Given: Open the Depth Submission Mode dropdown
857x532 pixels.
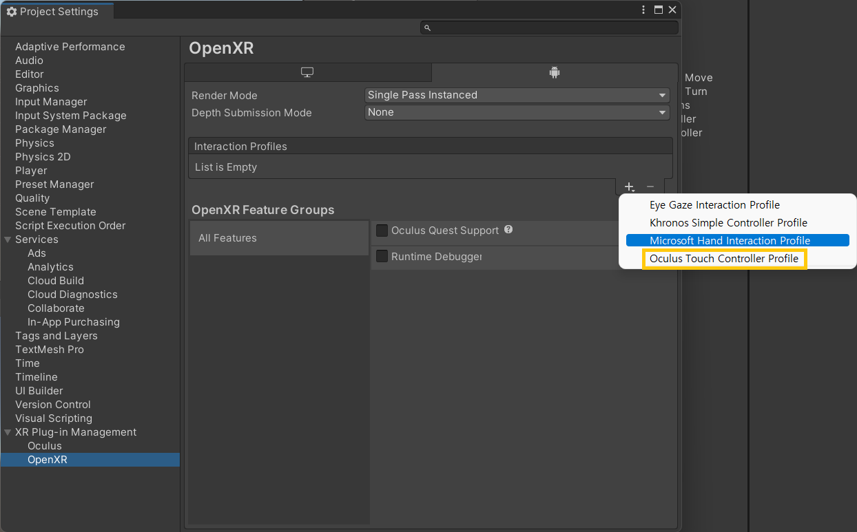Looking at the screenshot, I should (517, 112).
